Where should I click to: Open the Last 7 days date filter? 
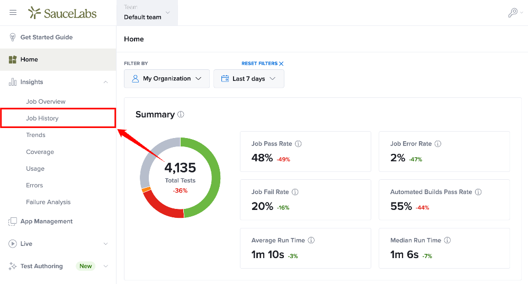pyautogui.click(x=249, y=79)
